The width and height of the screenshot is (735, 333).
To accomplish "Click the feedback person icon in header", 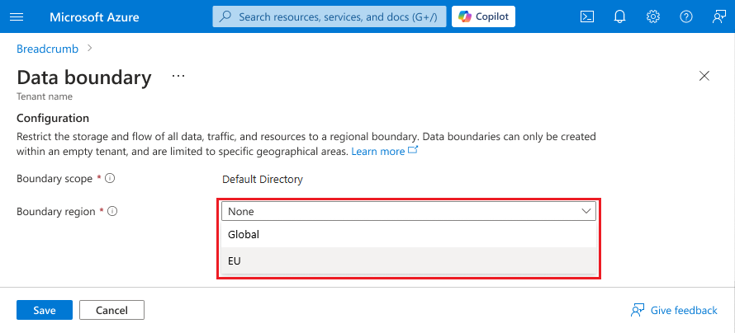I will coord(718,16).
